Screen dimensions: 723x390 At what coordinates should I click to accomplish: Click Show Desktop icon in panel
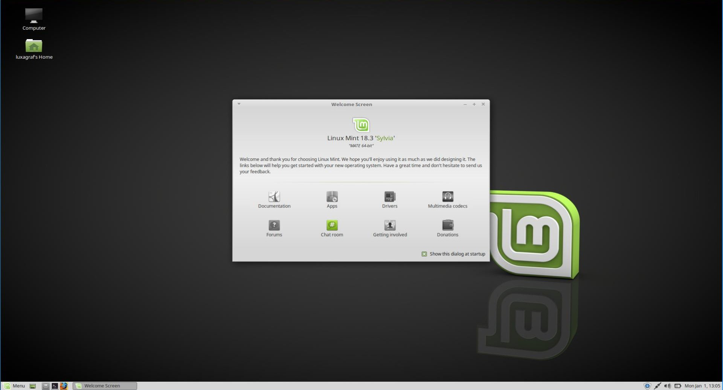coord(33,386)
